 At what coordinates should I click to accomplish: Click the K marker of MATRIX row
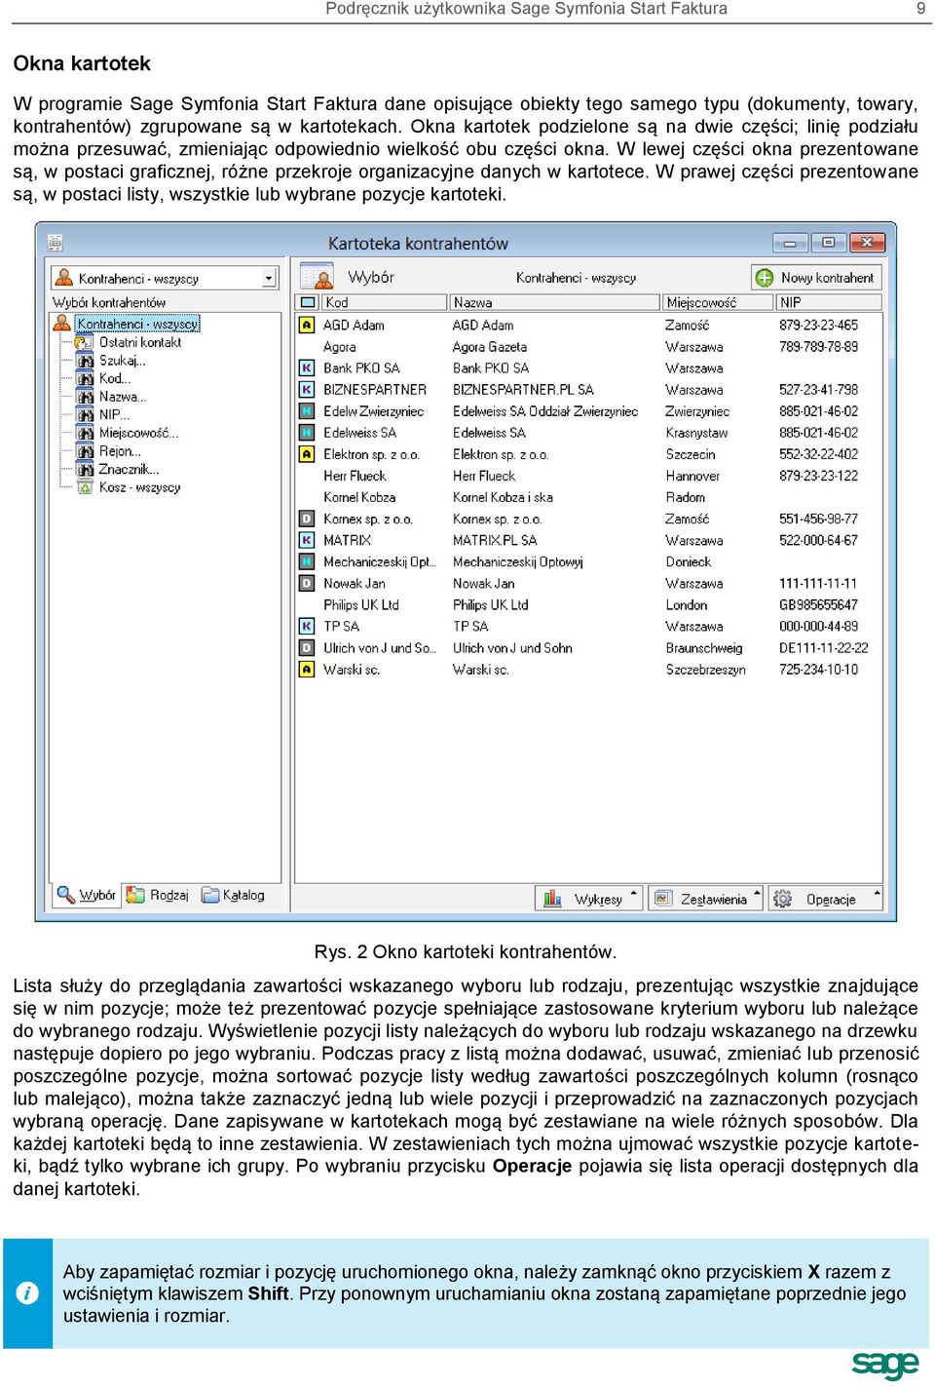coord(307,540)
